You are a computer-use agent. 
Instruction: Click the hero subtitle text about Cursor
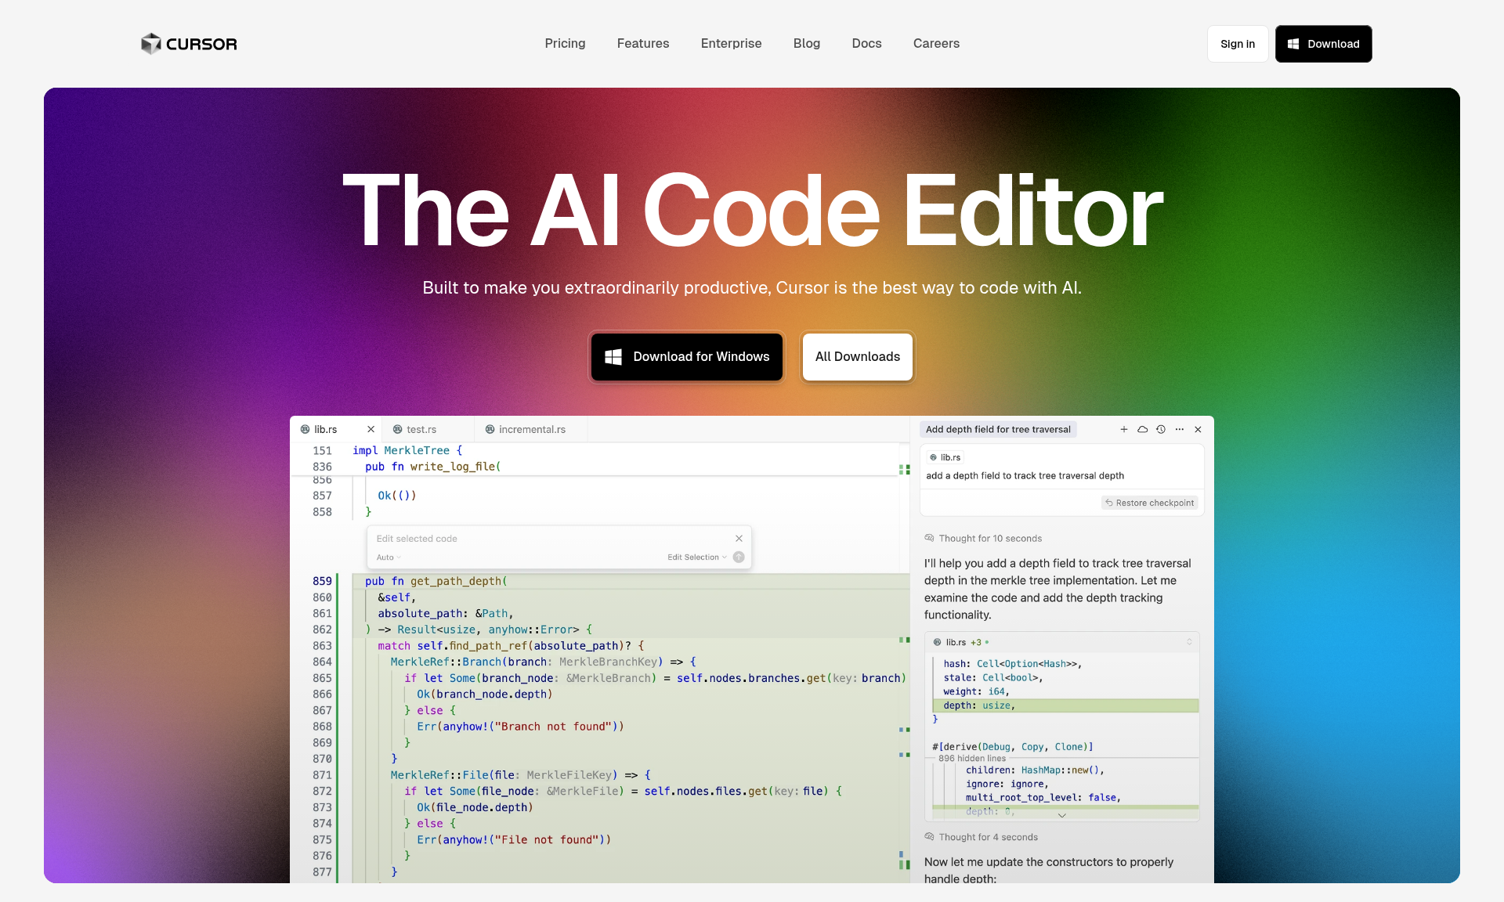752,288
